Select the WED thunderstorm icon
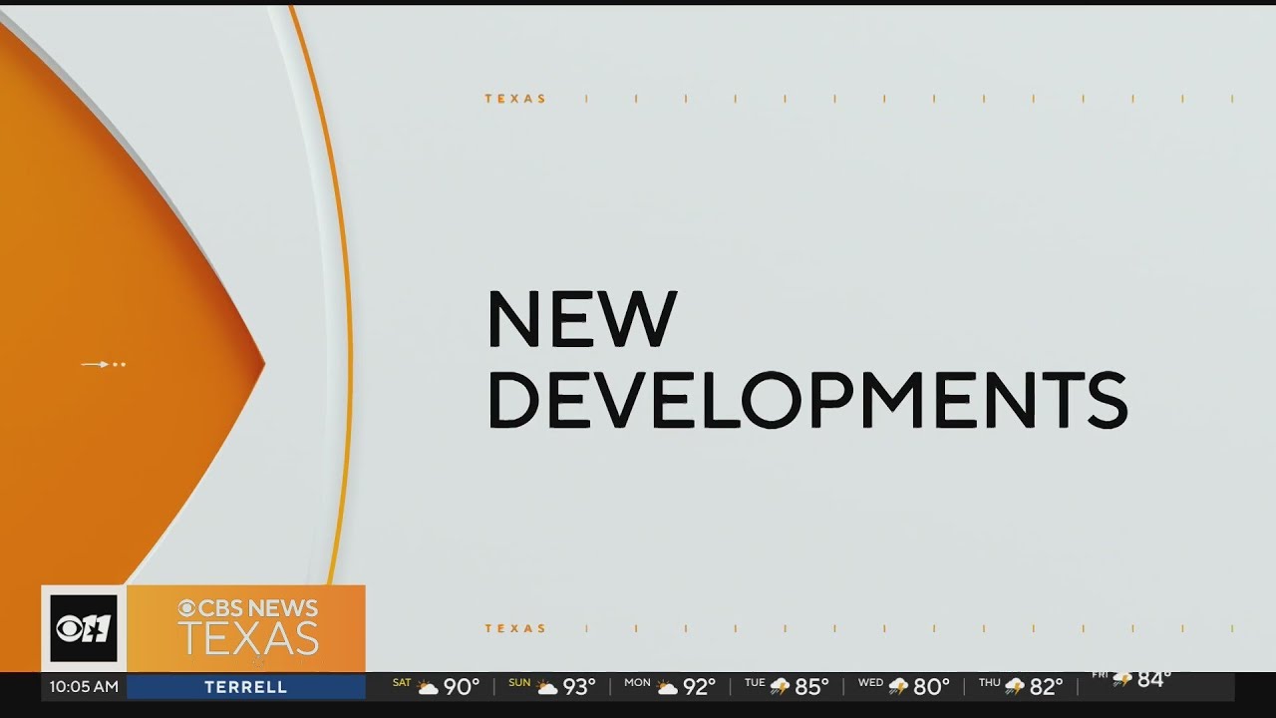Viewport: 1276px width, 718px height. 899,687
